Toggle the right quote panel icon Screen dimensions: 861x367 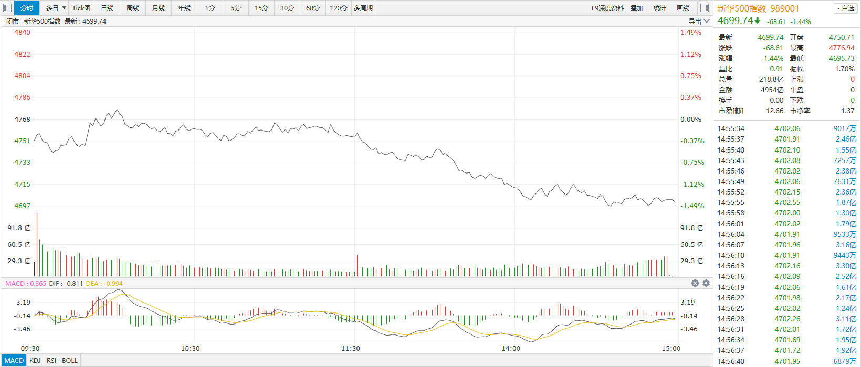point(705,8)
